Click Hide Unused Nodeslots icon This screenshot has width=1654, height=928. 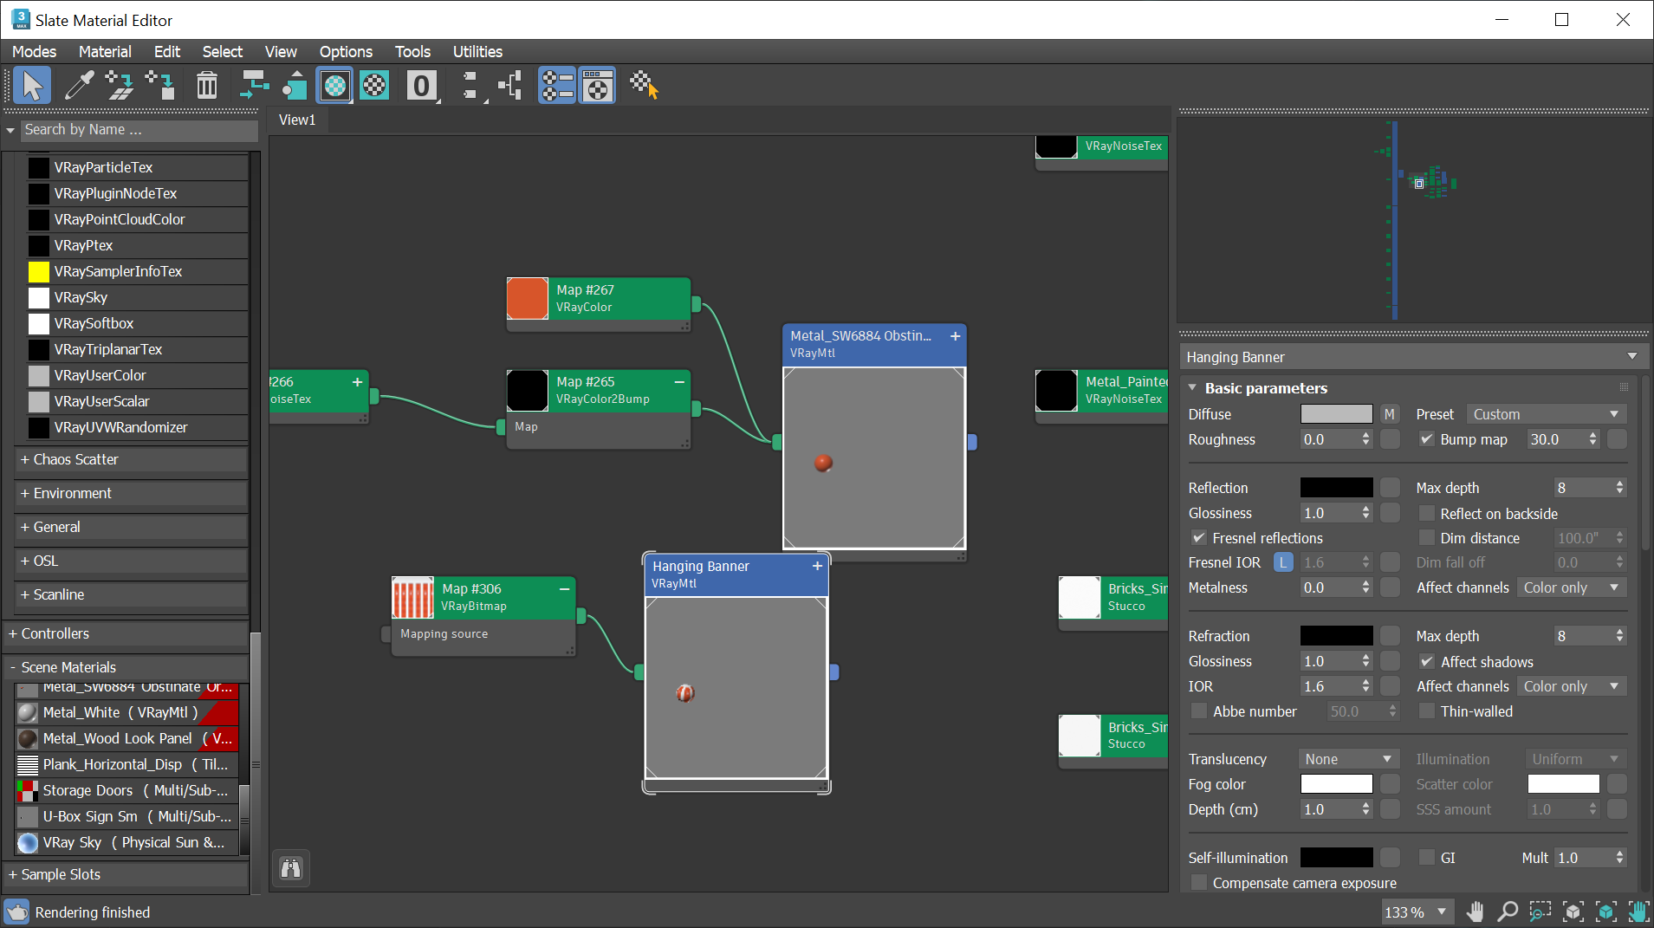point(295,86)
